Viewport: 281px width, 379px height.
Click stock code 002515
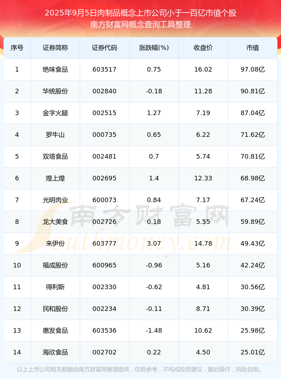click(105, 113)
